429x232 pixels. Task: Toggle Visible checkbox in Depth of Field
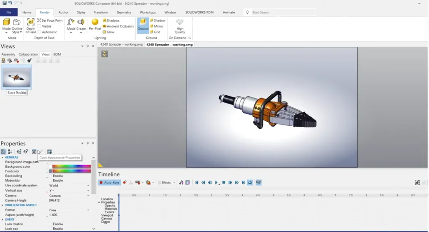(39, 26)
